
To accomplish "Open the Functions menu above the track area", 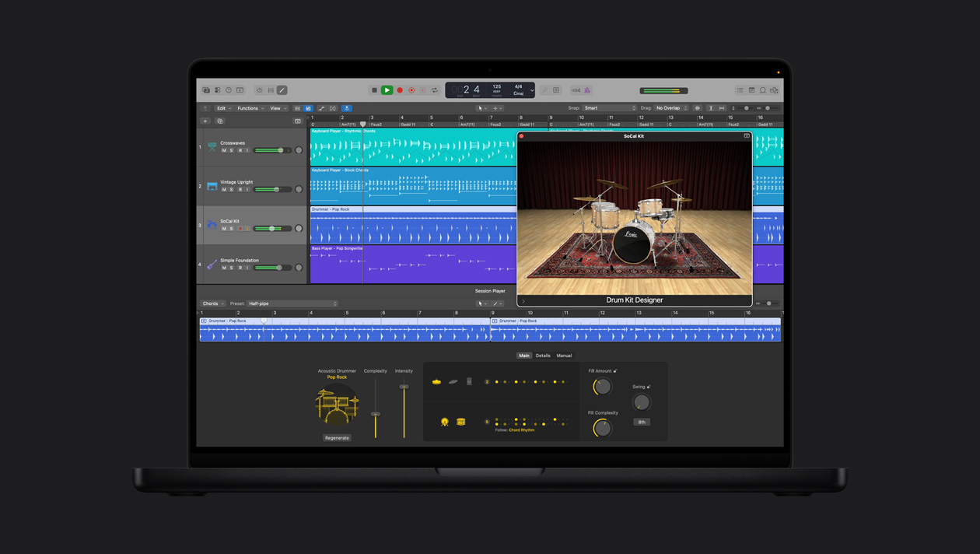I will pyautogui.click(x=248, y=108).
